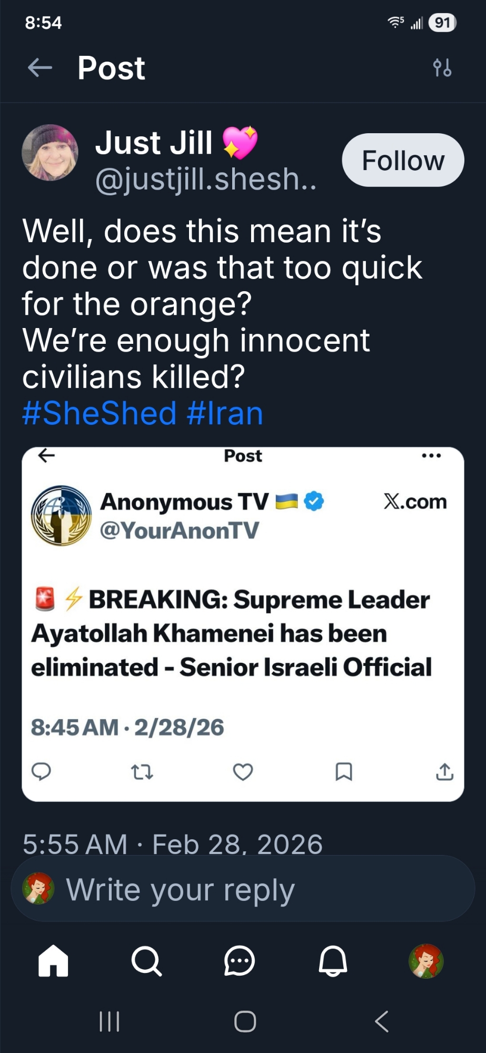Tap the comment bubble in embedded post
Viewport: 486px width, 1053px height.
(x=41, y=772)
